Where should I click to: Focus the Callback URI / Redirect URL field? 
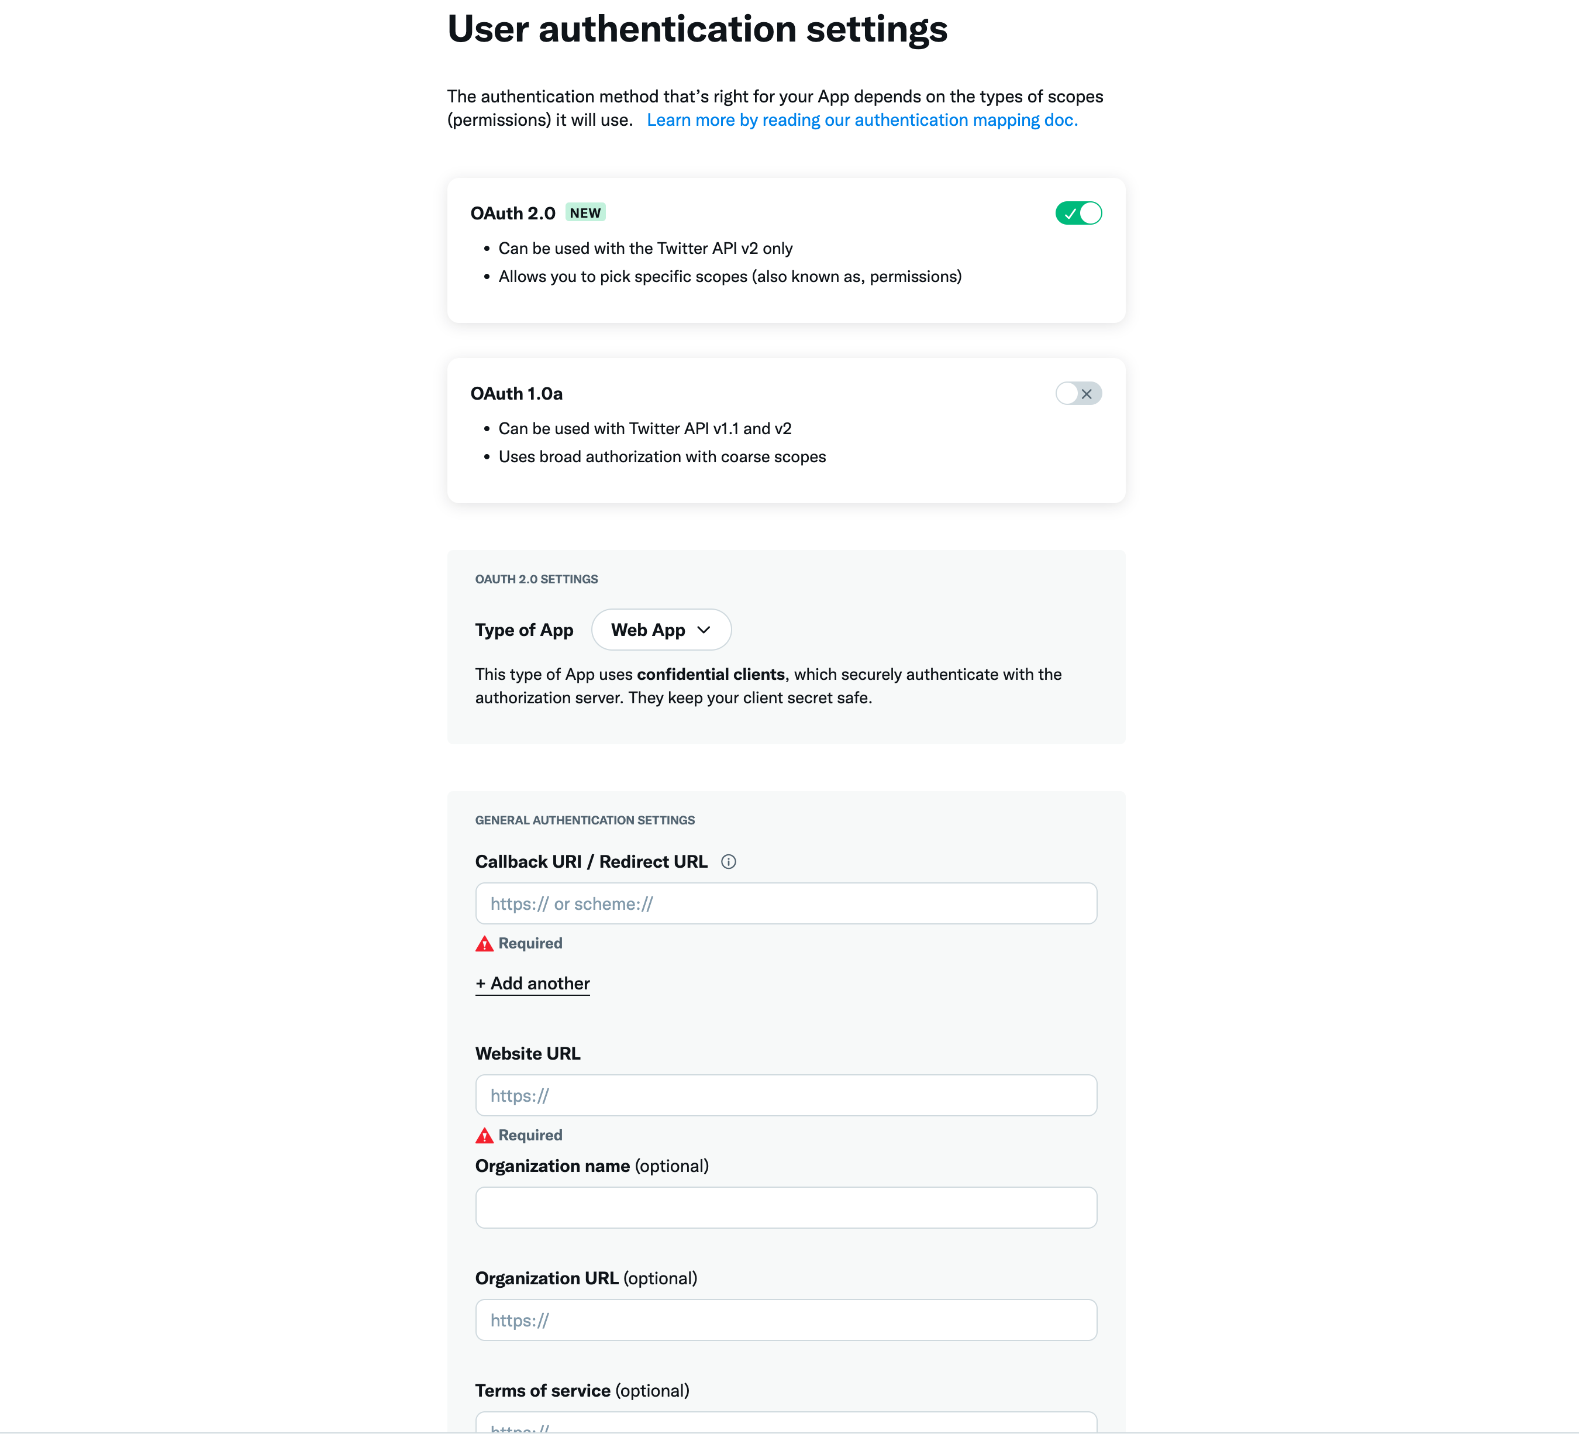[x=785, y=903]
